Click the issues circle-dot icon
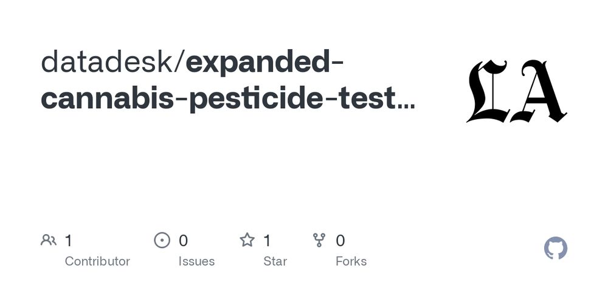The width and height of the screenshot is (608, 304). point(162,240)
